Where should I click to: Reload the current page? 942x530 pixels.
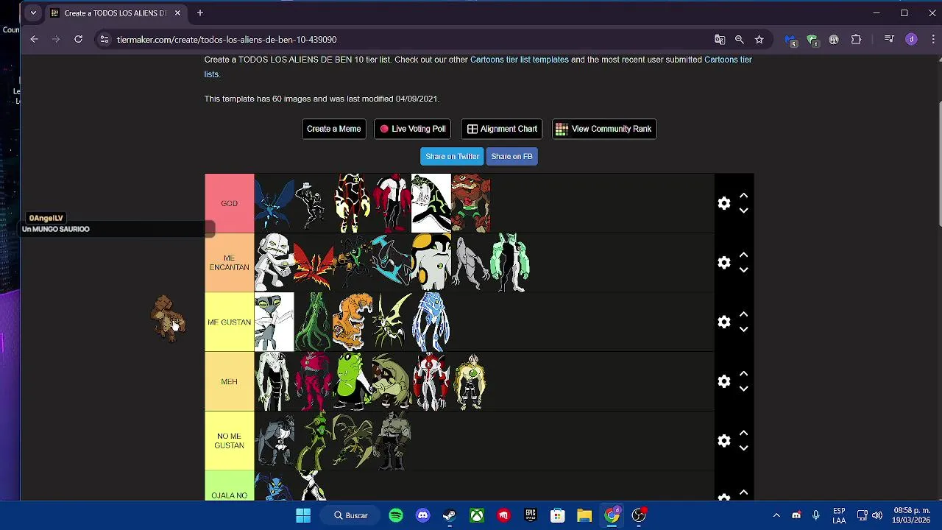pyautogui.click(x=78, y=39)
